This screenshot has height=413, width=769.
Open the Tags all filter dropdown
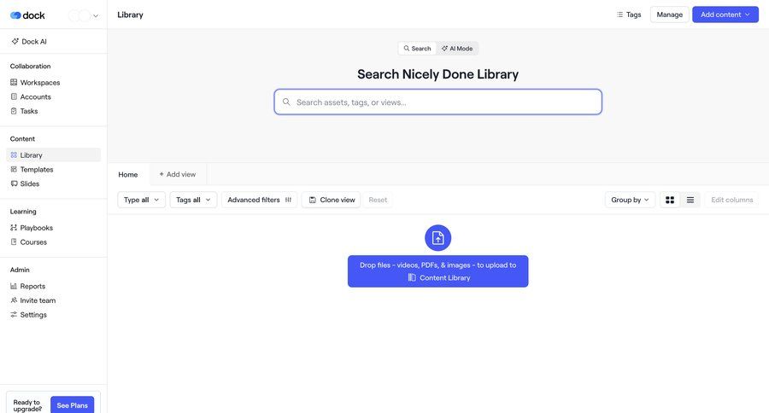click(193, 200)
